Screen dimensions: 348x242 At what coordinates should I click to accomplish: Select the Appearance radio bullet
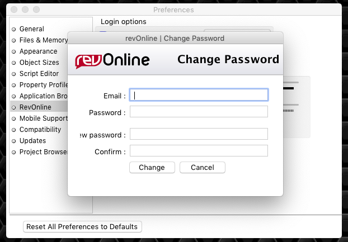(x=14, y=51)
